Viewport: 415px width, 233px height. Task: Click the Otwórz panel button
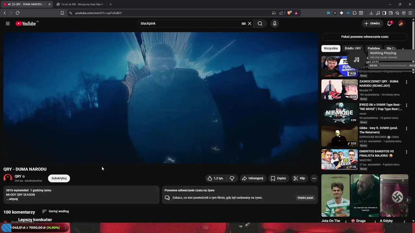(x=305, y=198)
